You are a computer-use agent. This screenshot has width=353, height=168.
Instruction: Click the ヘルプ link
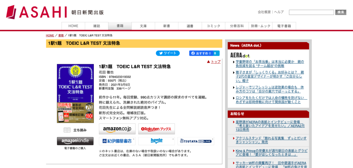pos(279,12)
